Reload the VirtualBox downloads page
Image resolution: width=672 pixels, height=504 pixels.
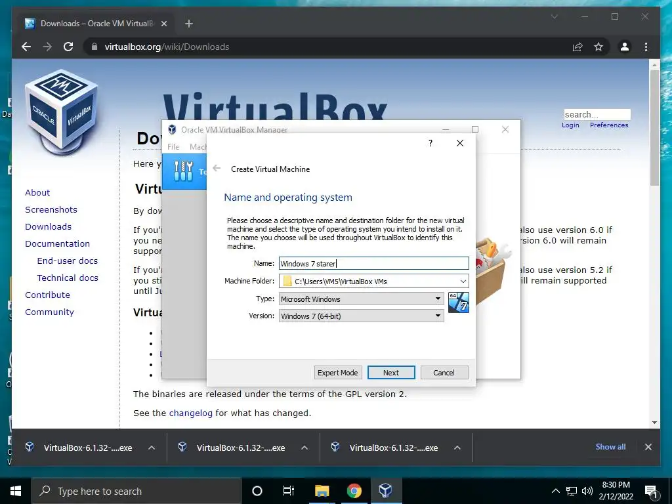point(68,47)
